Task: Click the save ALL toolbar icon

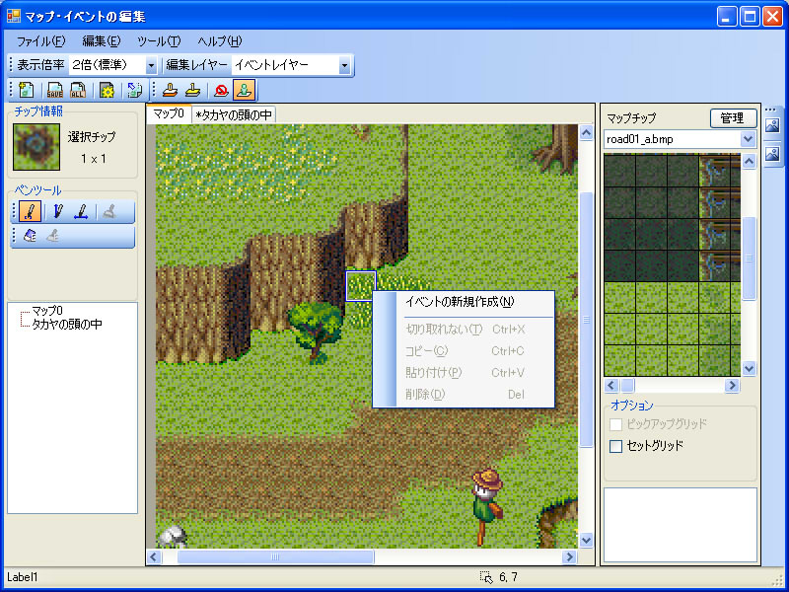Action: [x=78, y=90]
